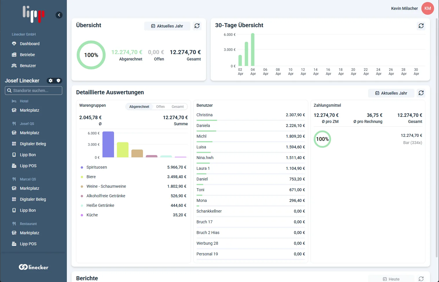The height and width of the screenshot is (282, 439).
Task: Open Aktuelles Jahr selector in Übersicht
Action: pyautogui.click(x=167, y=26)
